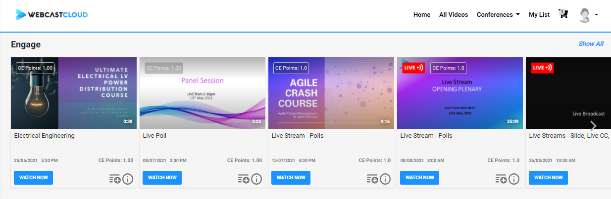
Task: Click the 0:30 duration label
Action: point(128,121)
